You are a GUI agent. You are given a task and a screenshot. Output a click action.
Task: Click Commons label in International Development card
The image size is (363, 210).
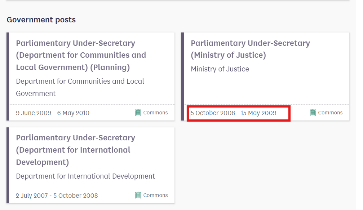pyautogui.click(x=156, y=195)
